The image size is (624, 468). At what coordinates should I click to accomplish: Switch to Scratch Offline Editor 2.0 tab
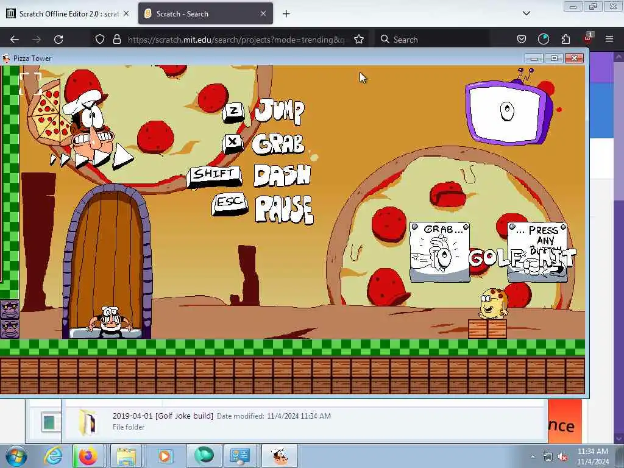(68, 13)
